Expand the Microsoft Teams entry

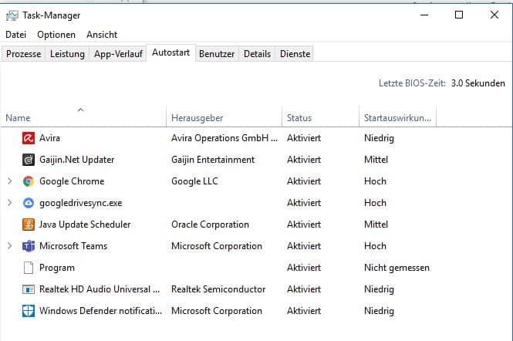coord(9,246)
